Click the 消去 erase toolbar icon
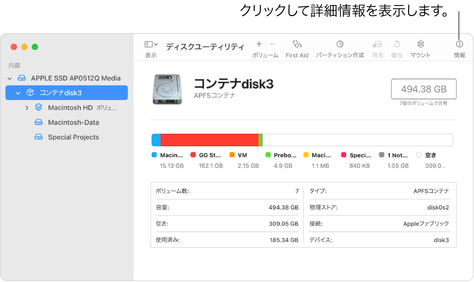Image resolution: width=474 pixels, height=282 pixels. tap(377, 44)
